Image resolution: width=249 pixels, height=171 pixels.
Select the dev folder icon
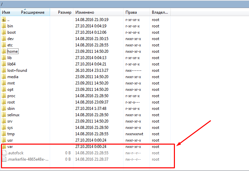point(4,39)
